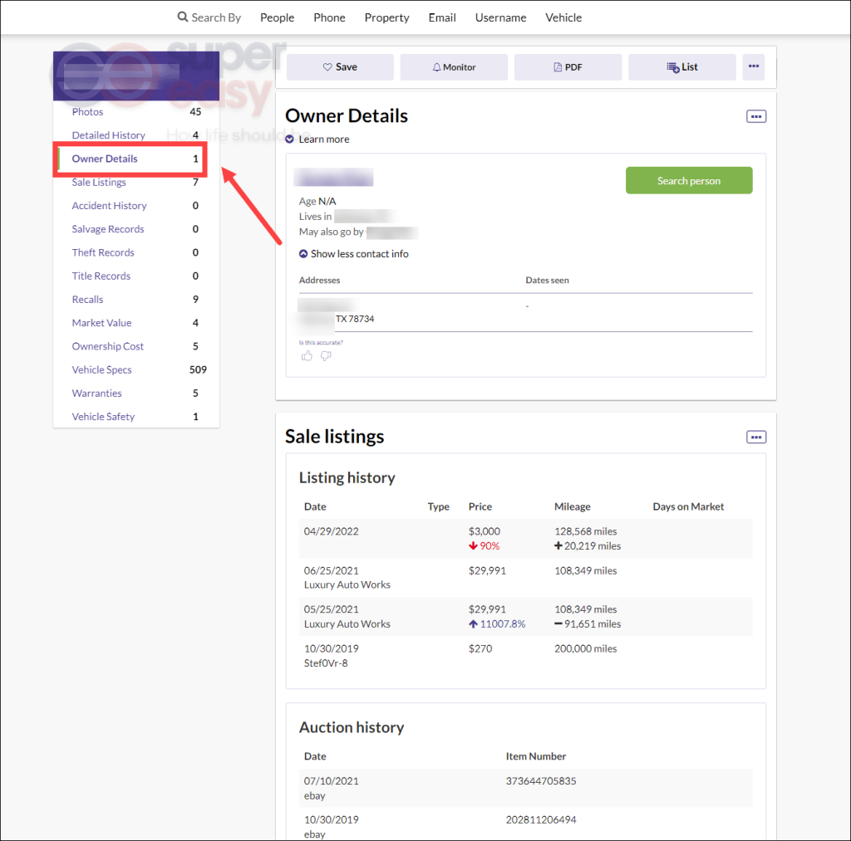Go to Market Value in sidebar
Screen dimensions: 851x841
pyautogui.click(x=101, y=323)
